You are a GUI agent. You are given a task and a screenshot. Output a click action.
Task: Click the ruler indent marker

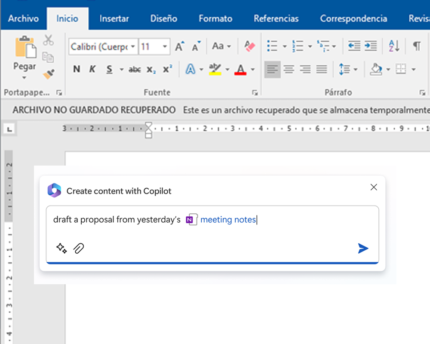[x=148, y=130]
